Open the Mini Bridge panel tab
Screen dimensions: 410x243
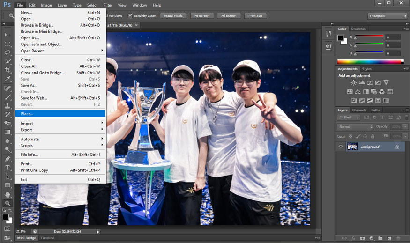point(26,238)
